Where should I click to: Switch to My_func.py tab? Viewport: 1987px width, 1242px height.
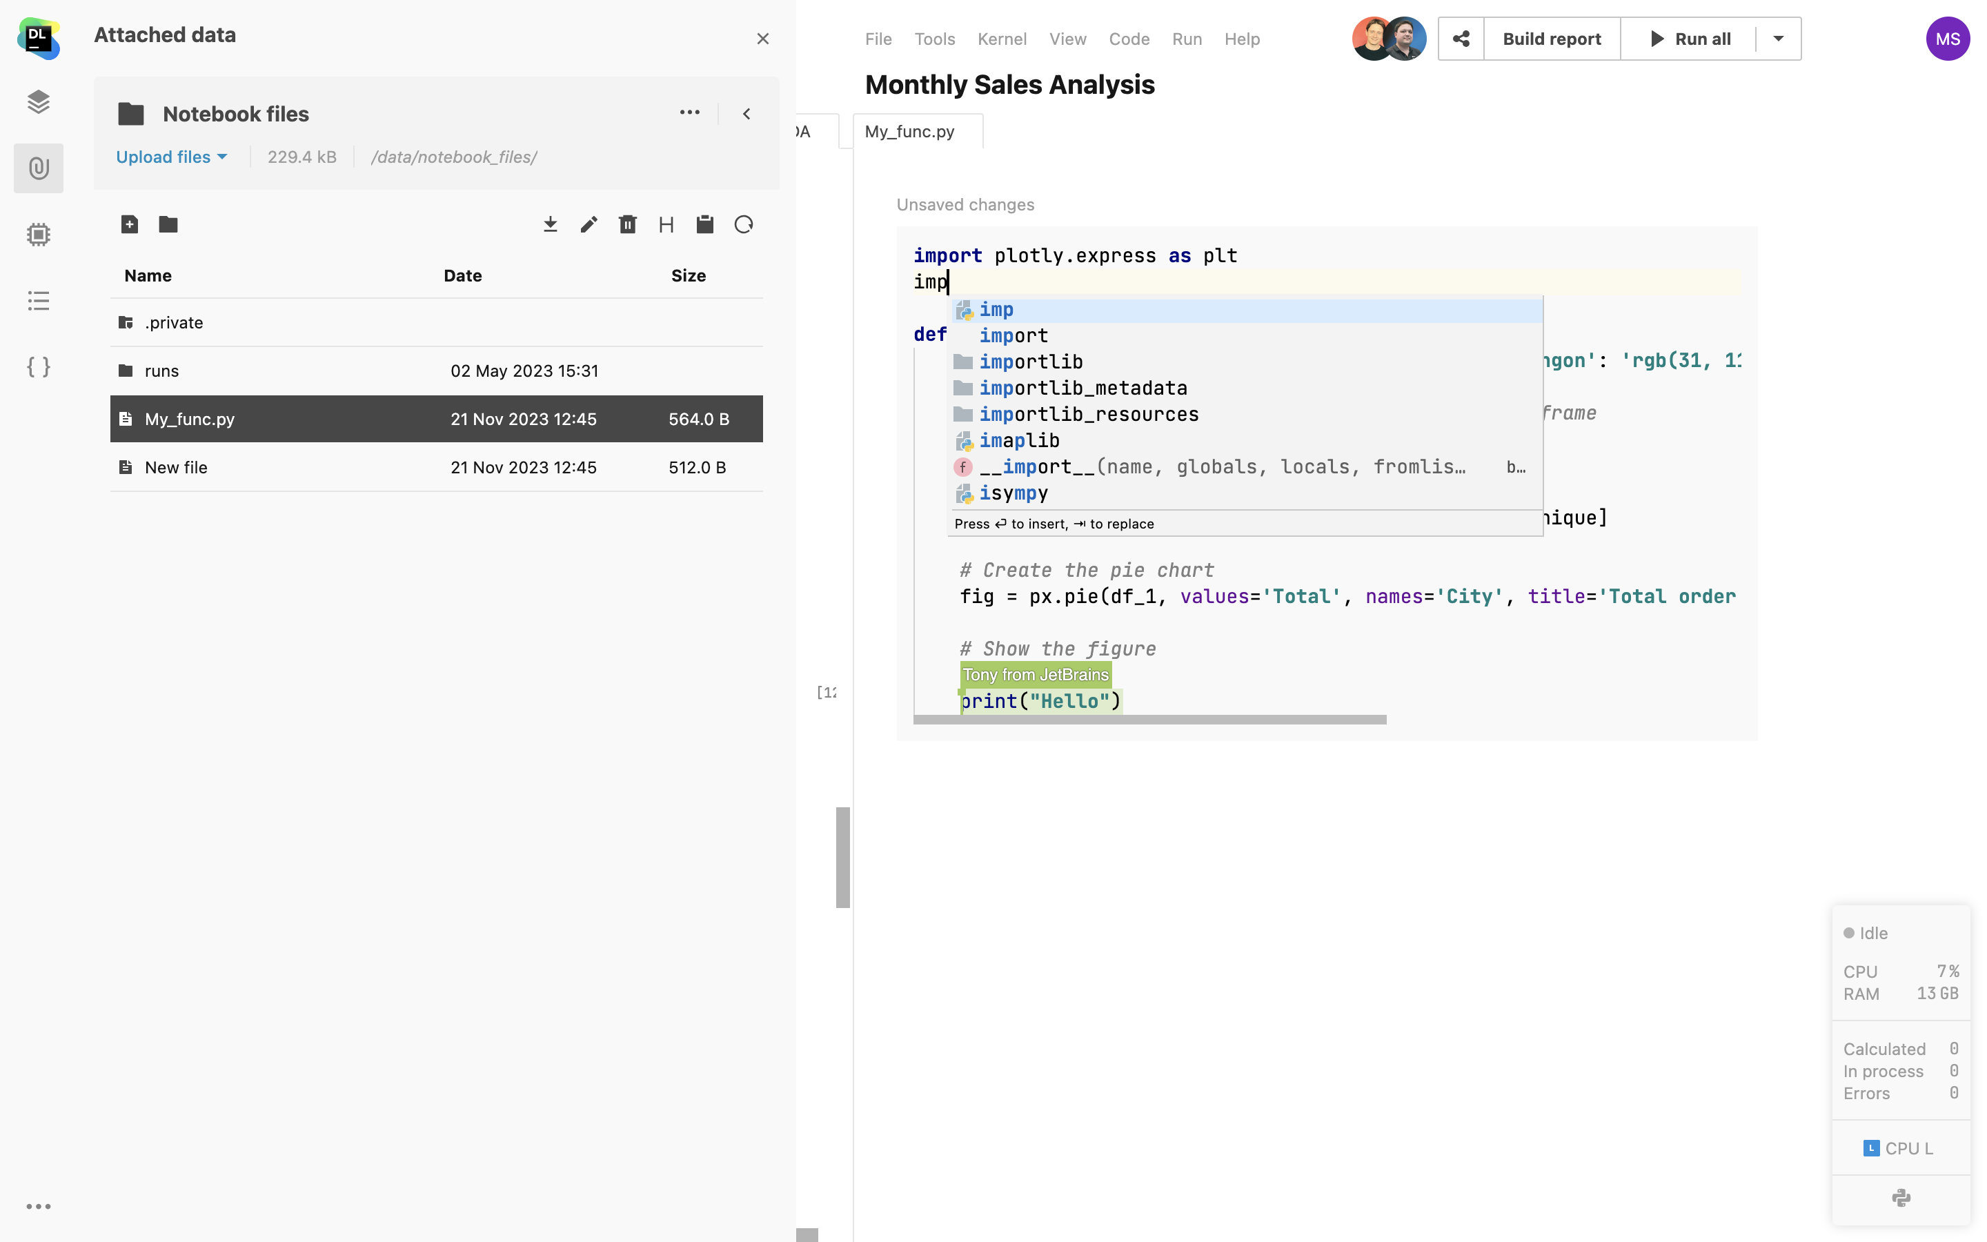910,131
